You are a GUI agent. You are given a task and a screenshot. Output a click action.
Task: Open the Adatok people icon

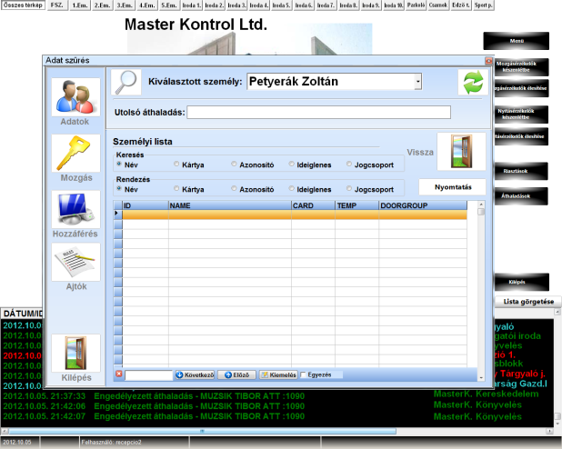[x=75, y=97]
